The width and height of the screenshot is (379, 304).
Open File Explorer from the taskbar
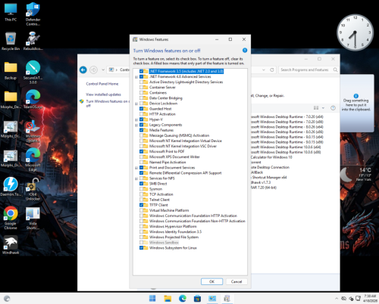(x=168, y=299)
